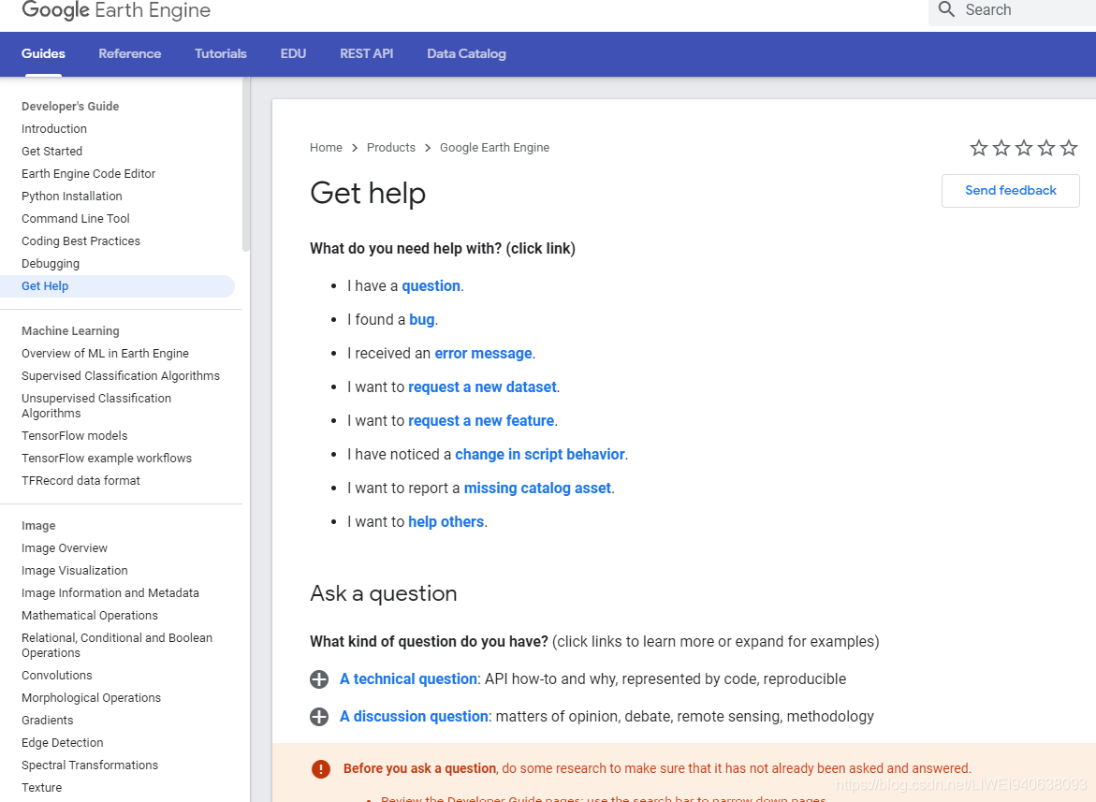Open Get Started in sidebar
This screenshot has width=1096, height=802.
click(x=51, y=151)
